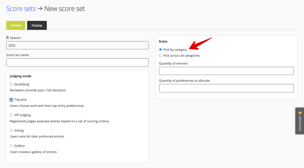The height and width of the screenshot is (168, 304).
Task: Switch to the Display tab
Action: (37, 25)
